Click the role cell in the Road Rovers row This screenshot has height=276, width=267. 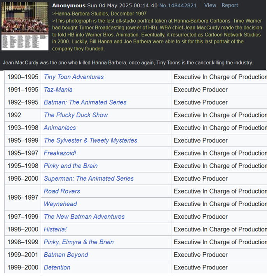pyautogui.click(x=219, y=191)
